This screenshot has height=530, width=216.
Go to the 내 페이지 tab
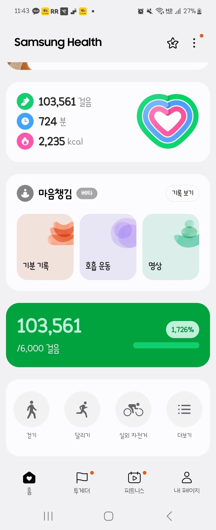click(x=187, y=483)
